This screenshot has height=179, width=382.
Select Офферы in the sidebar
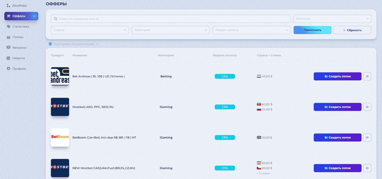coord(21,16)
